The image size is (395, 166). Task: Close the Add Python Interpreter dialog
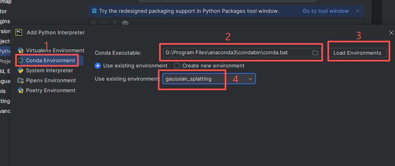391,33
